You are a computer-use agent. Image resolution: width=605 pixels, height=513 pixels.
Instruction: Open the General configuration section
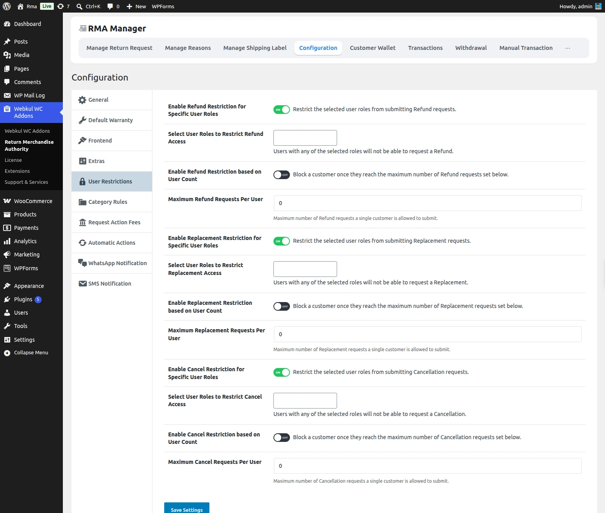tap(112, 100)
